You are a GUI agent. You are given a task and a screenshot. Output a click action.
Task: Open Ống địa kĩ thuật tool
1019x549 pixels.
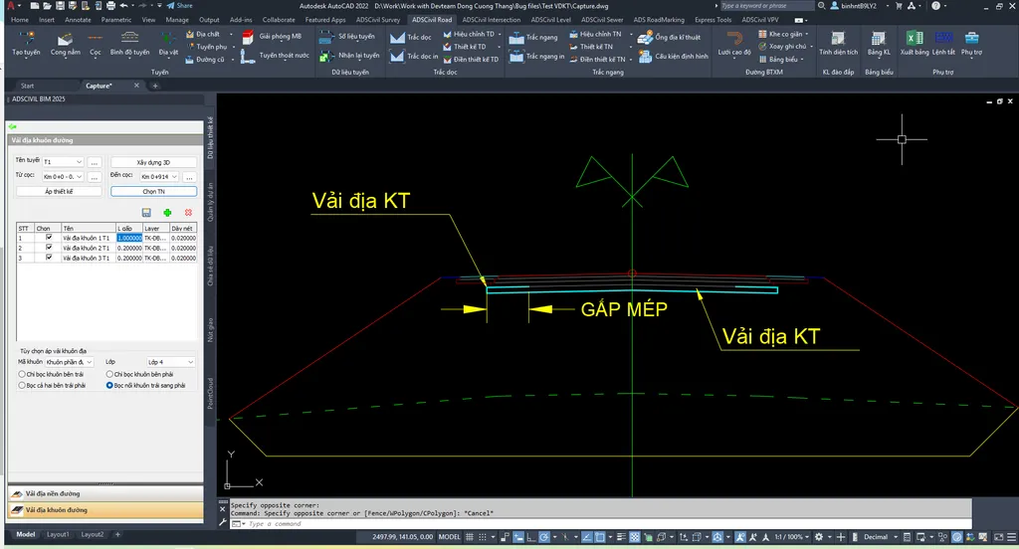[670, 38]
